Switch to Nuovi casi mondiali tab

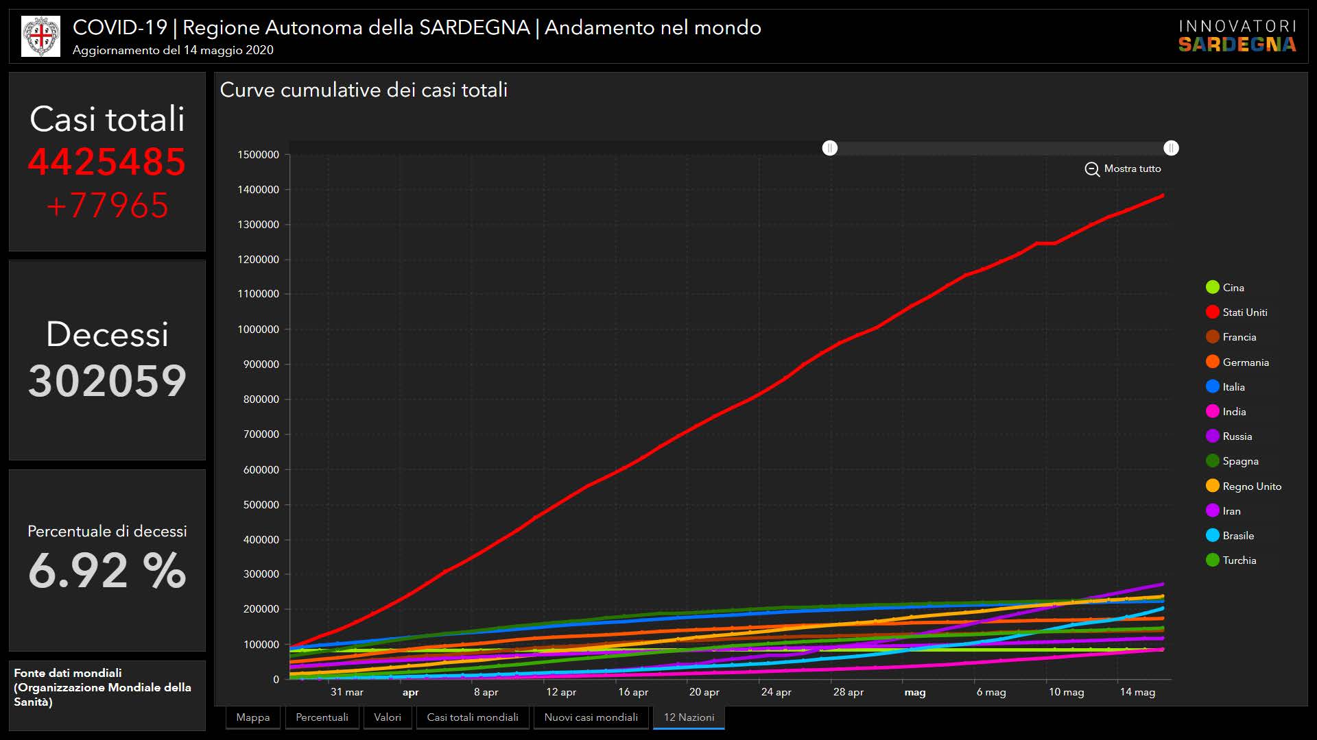591,717
